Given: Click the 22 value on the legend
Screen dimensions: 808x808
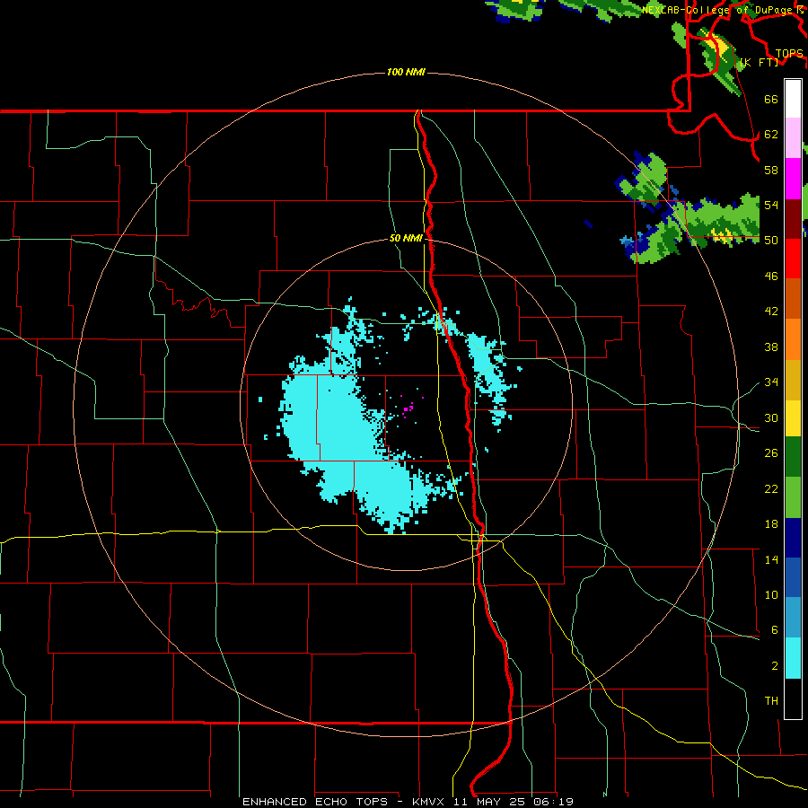Looking at the screenshot, I should click(x=771, y=488).
